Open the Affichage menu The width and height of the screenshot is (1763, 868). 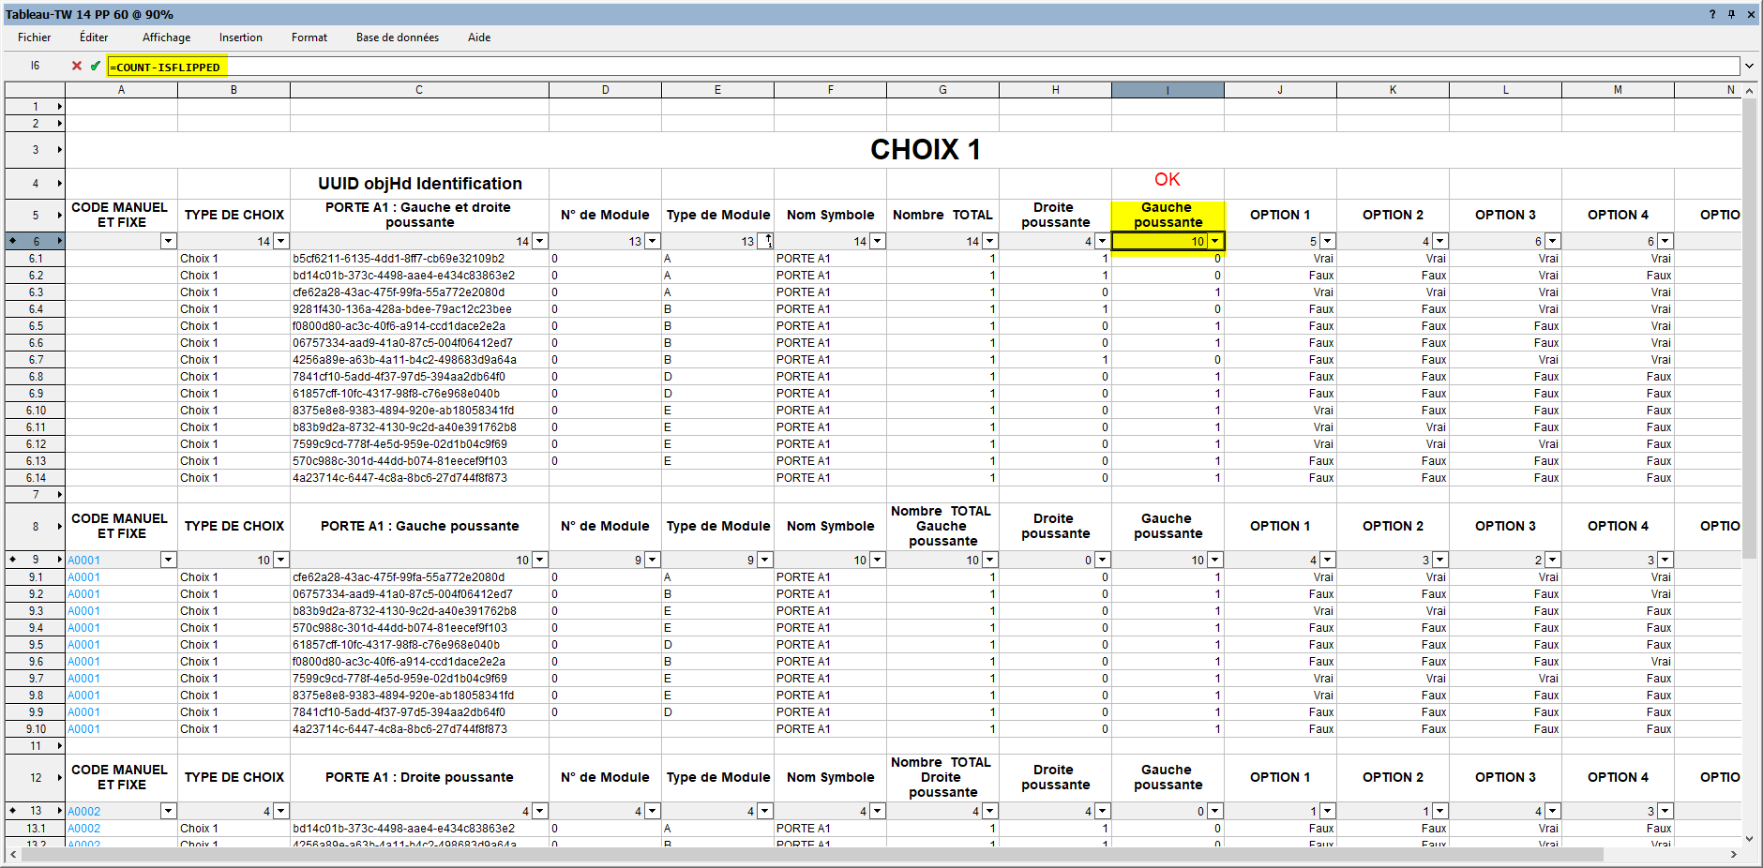click(x=166, y=37)
